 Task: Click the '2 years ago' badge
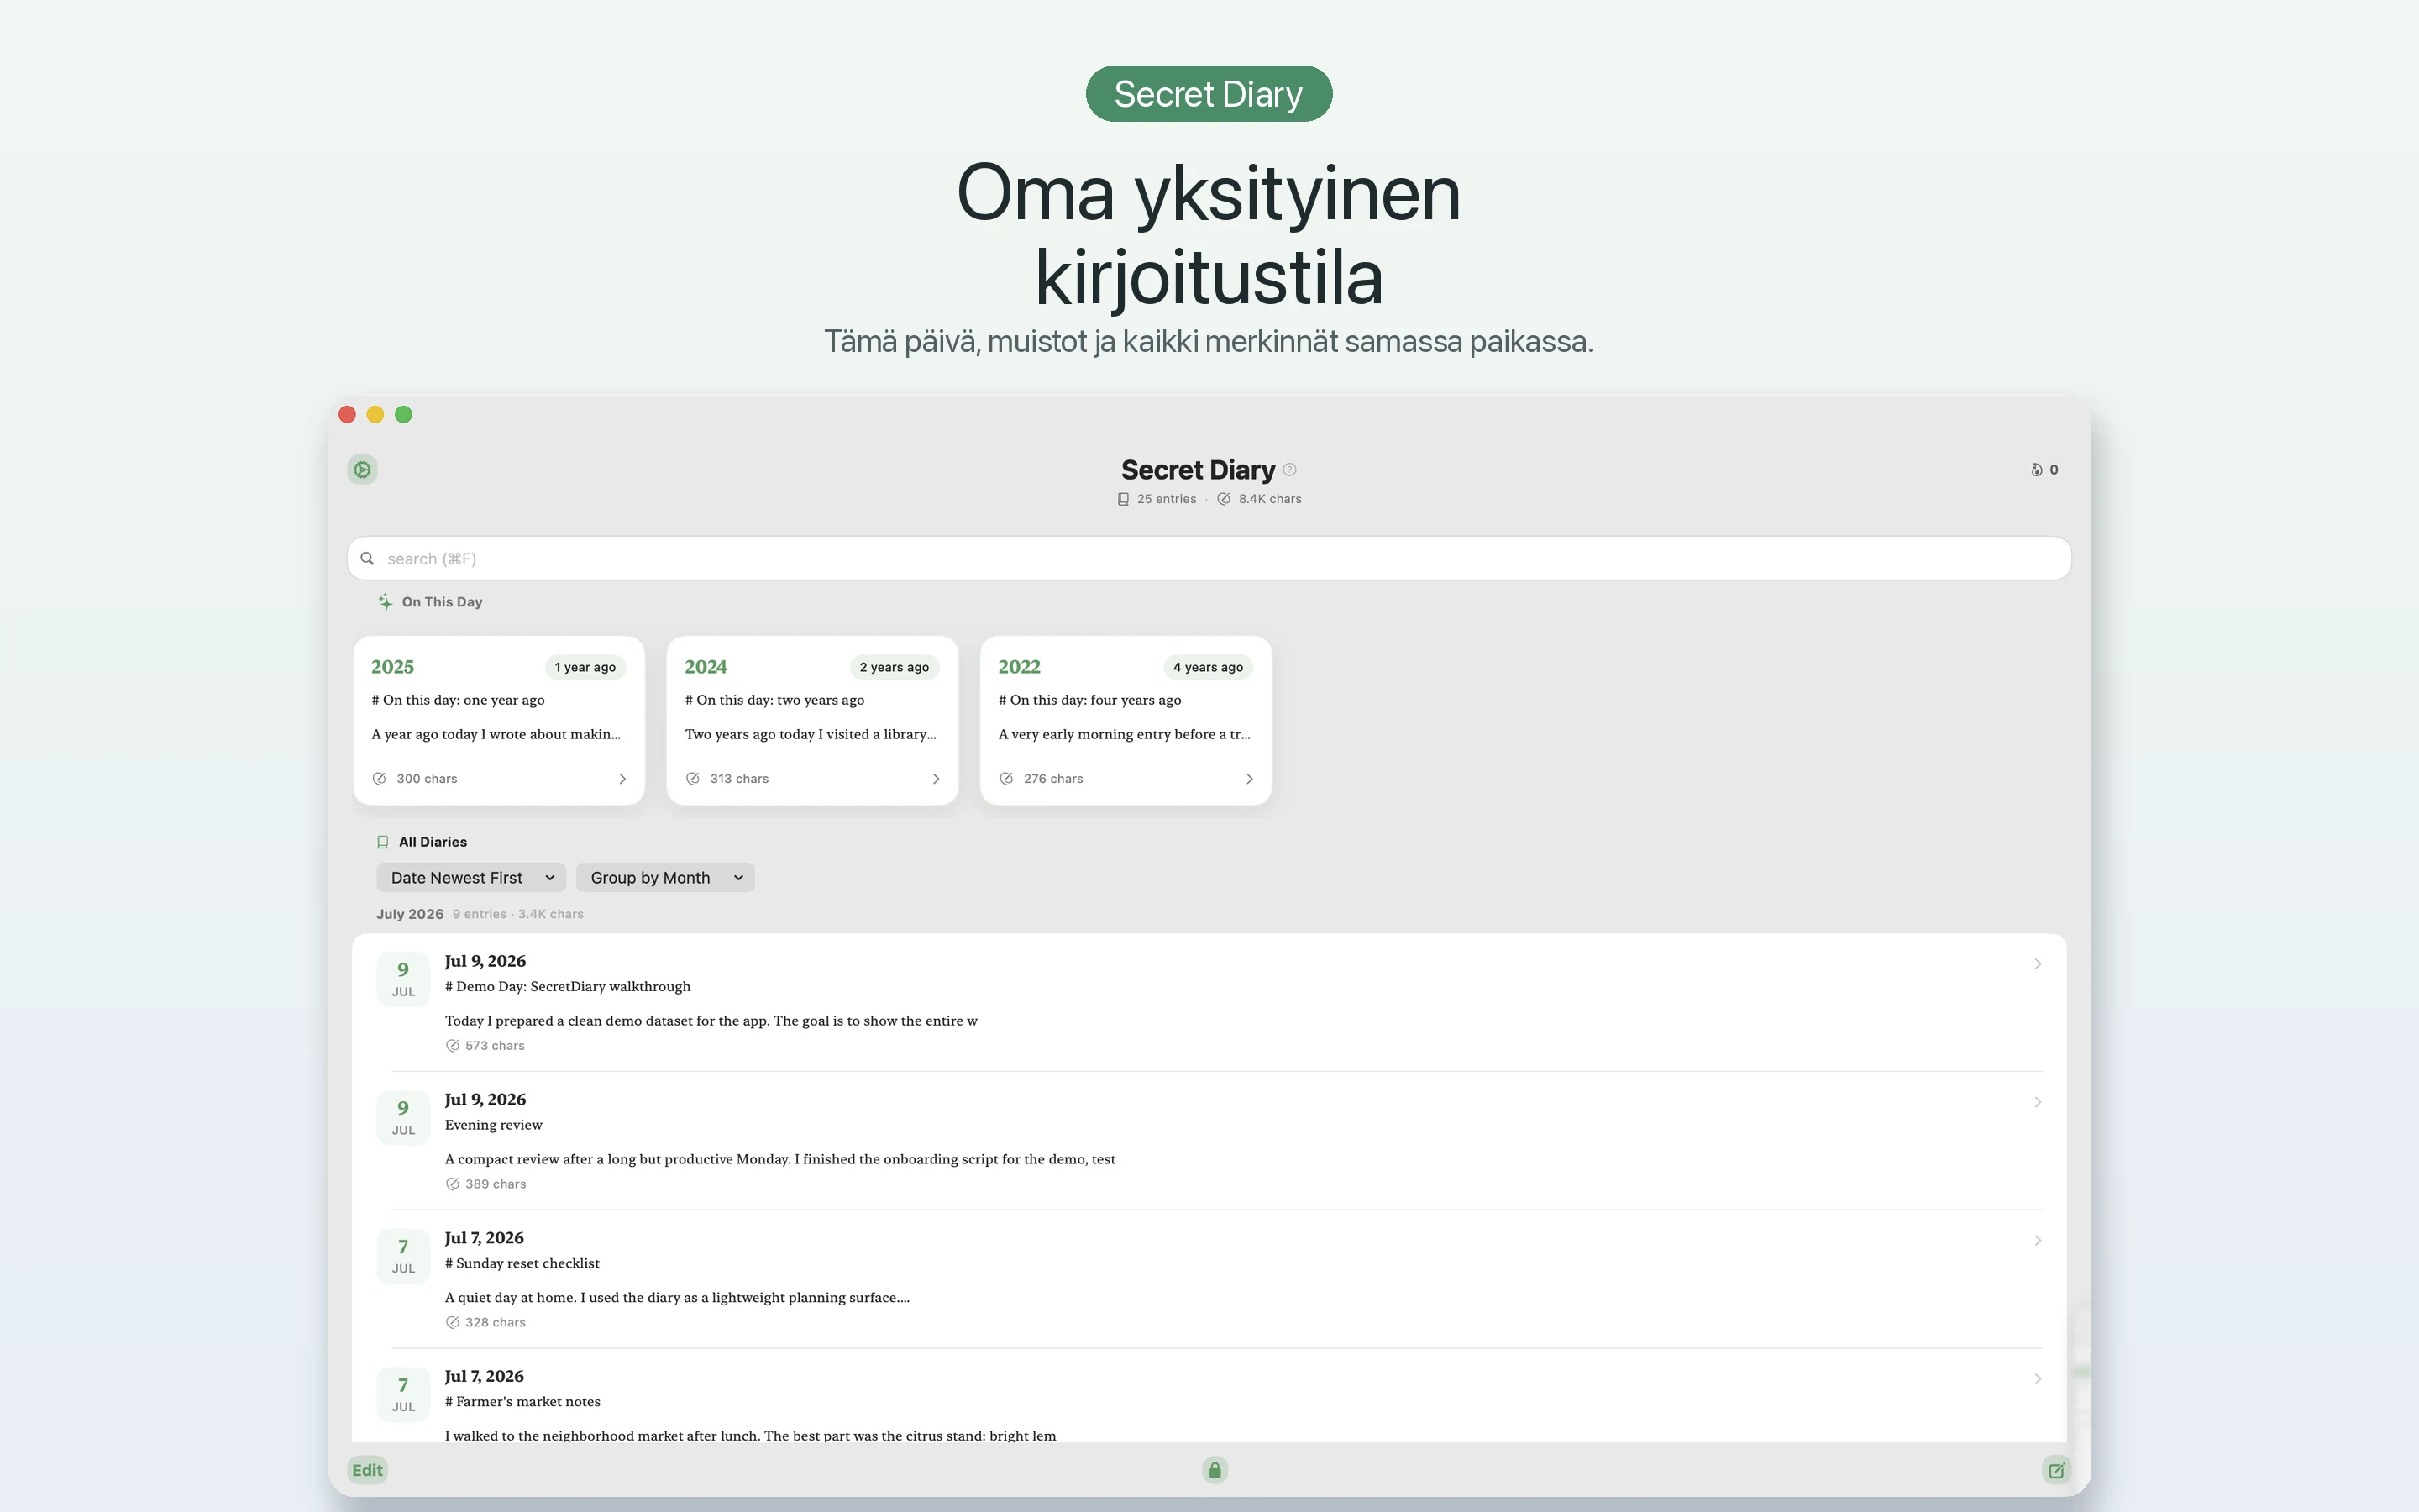coord(894,667)
